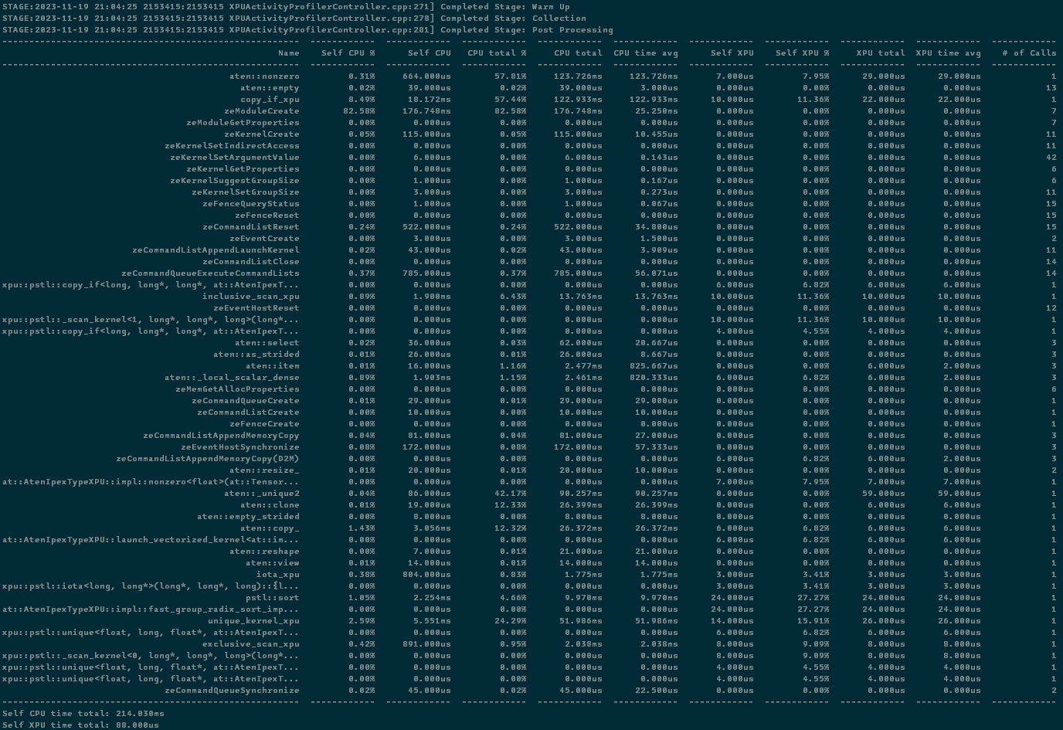The width and height of the screenshot is (1063, 730).
Task: Click the zeKernelCreate function name
Action: pos(261,134)
